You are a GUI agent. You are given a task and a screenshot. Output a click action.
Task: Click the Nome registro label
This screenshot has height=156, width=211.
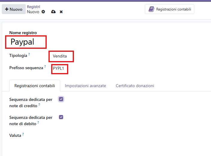pyautogui.click(x=23, y=33)
